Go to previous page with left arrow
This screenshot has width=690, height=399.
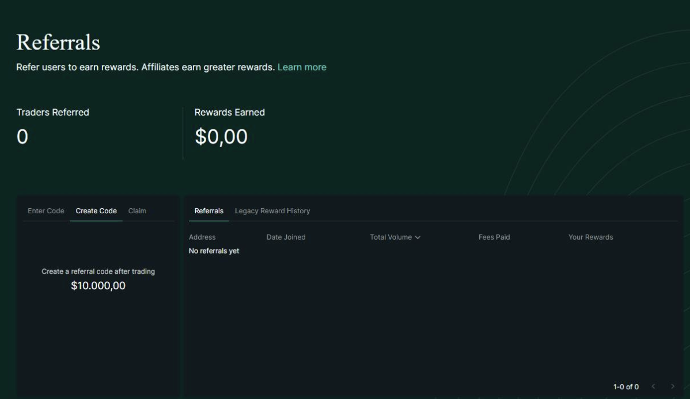click(653, 387)
